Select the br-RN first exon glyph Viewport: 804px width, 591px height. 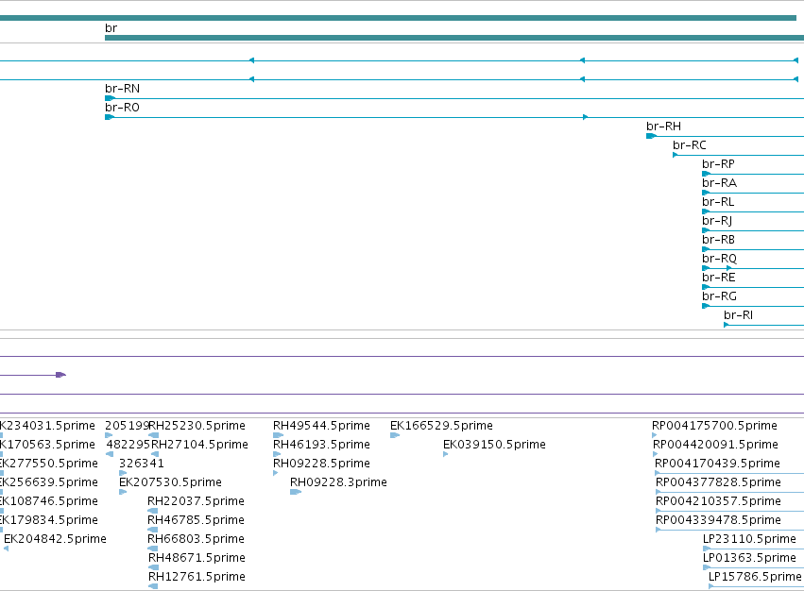[110, 98]
